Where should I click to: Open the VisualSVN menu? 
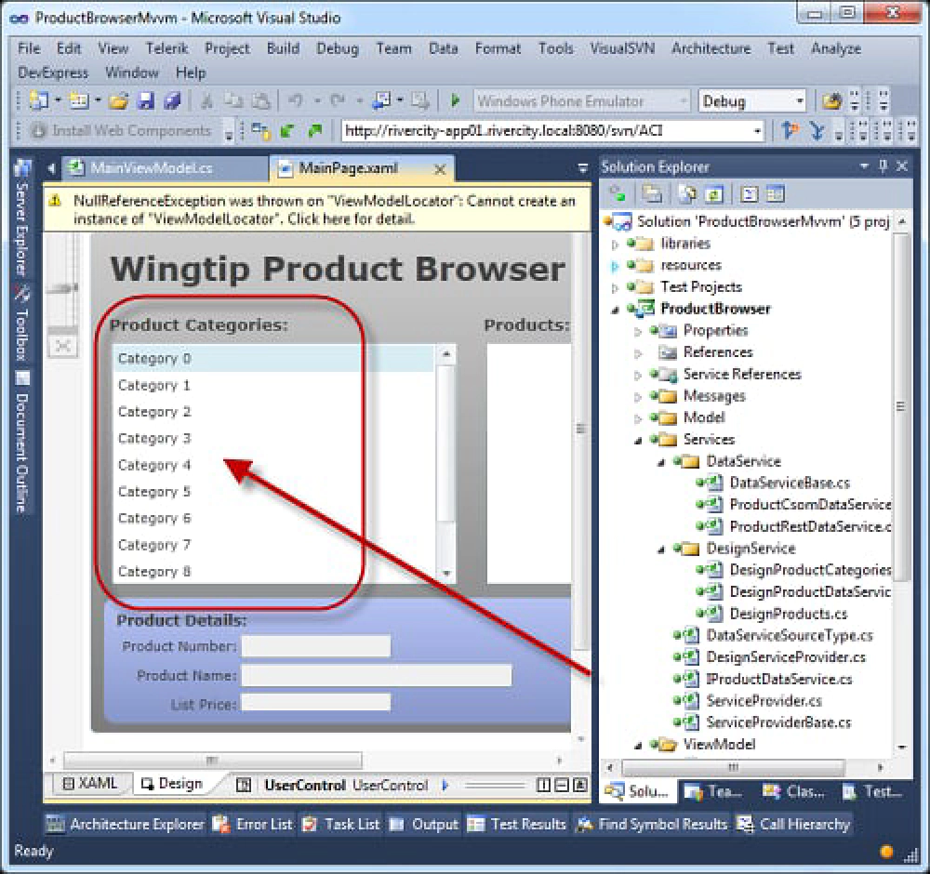click(622, 48)
